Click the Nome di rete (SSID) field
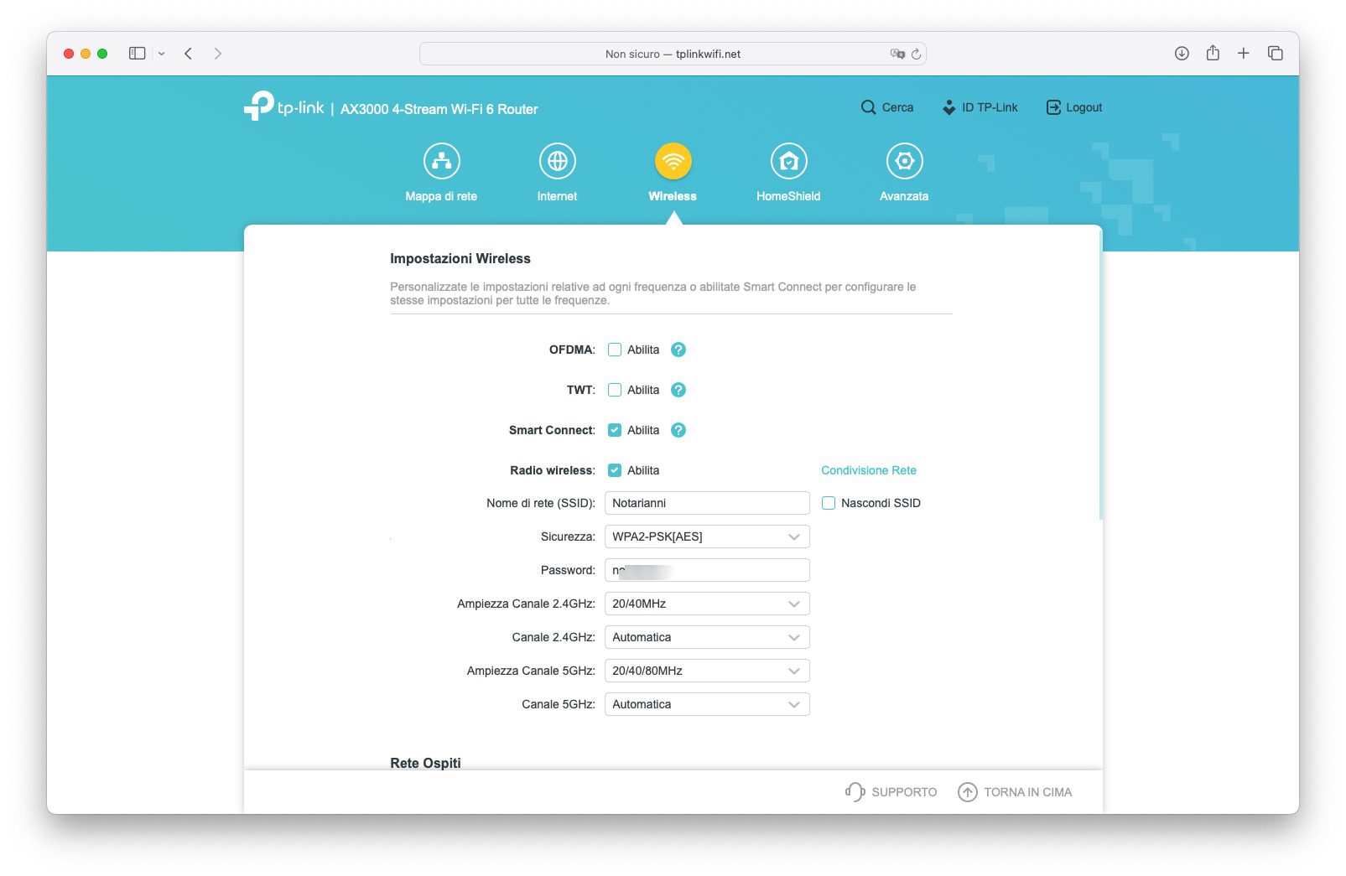Image resolution: width=1346 pixels, height=876 pixels. click(707, 503)
